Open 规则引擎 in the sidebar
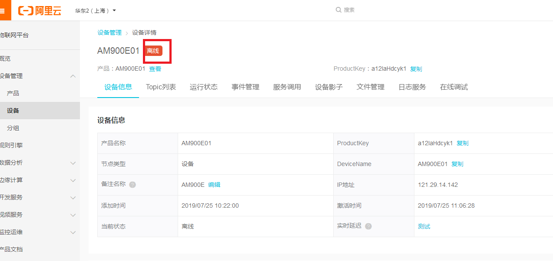This screenshot has height=261, width=553. point(11,145)
